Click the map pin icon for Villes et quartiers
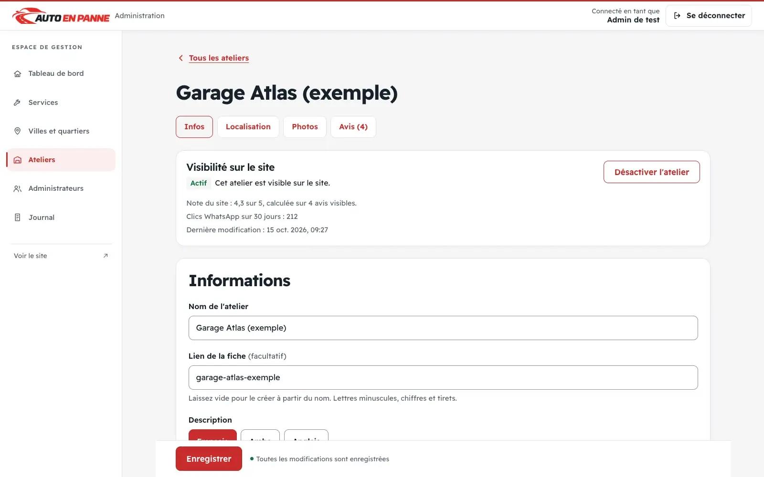 18,131
